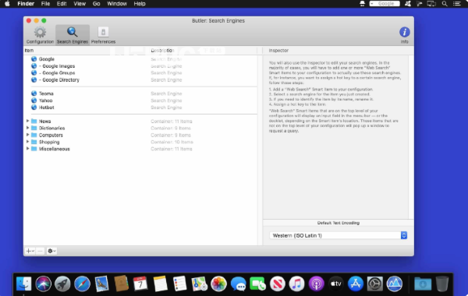Click the Item column header
This screenshot has width=468, height=296.
87,51
